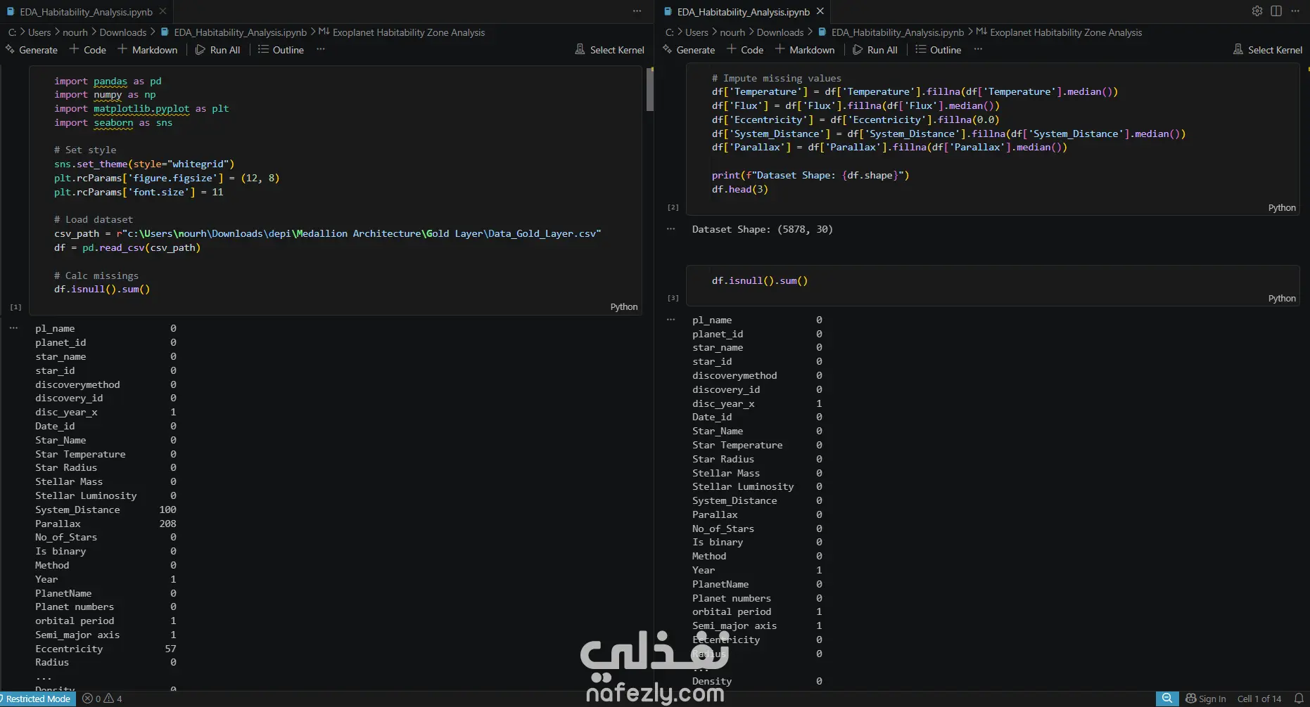Click Density row in right output

tap(757, 682)
